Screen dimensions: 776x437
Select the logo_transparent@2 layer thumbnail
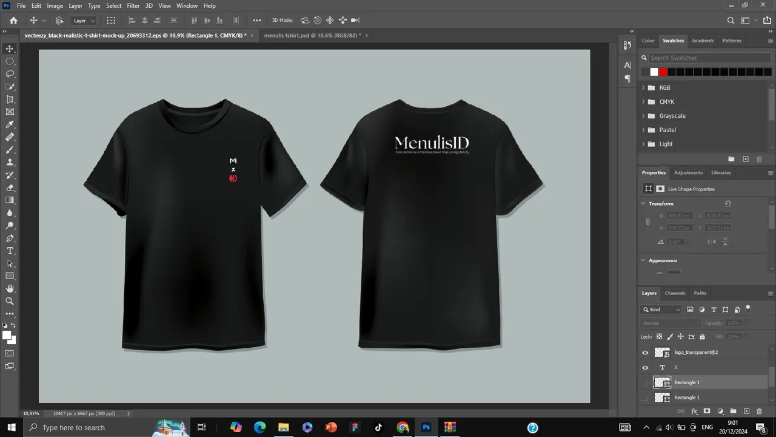point(662,353)
